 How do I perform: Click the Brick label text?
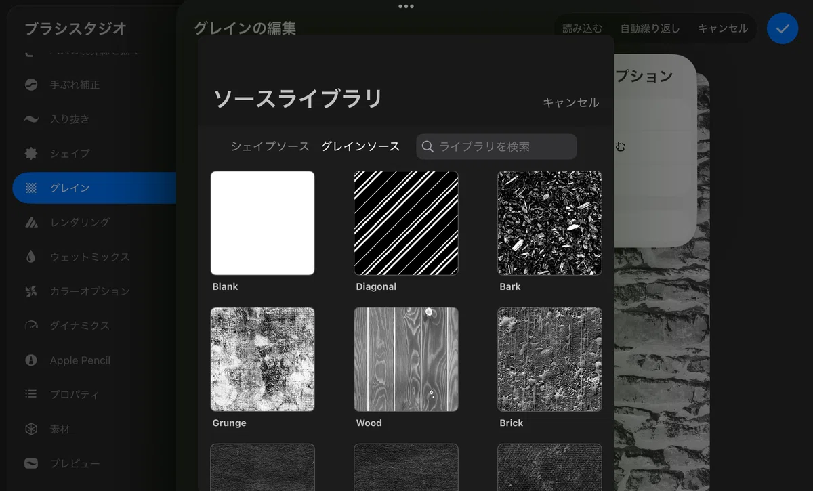tap(512, 423)
